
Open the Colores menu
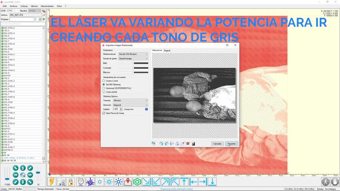pos(24,6)
